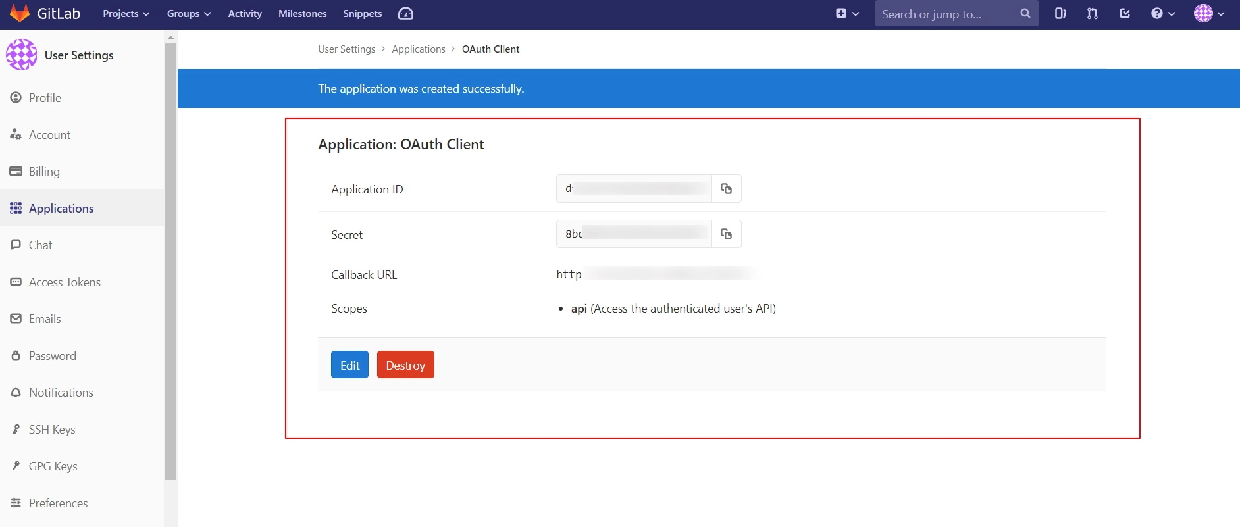Click the Destroy application button
The height and width of the screenshot is (527, 1240).
pyautogui.click(x=405, y=365)
